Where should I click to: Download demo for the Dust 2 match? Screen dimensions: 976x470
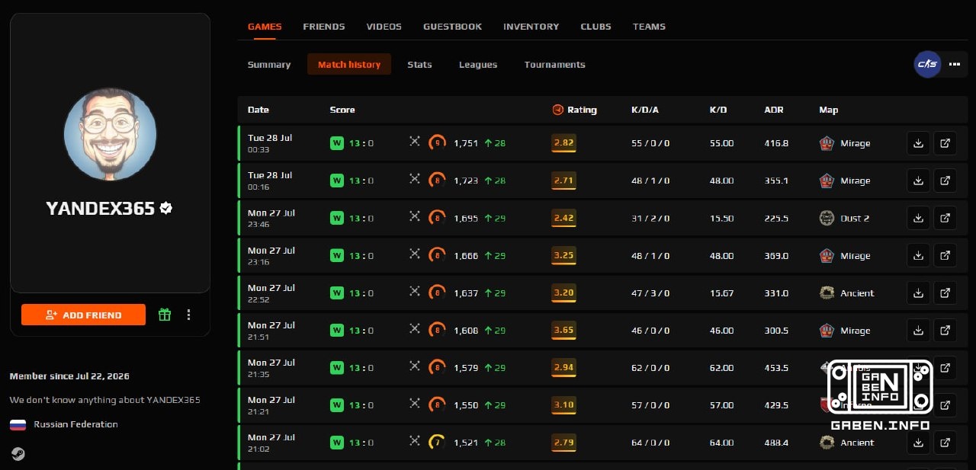click(918, 218)
